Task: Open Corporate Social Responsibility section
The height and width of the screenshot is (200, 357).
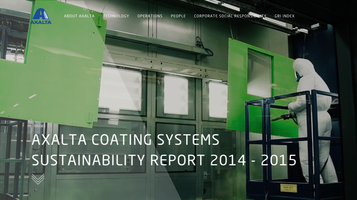Action: tap(230, 16)
